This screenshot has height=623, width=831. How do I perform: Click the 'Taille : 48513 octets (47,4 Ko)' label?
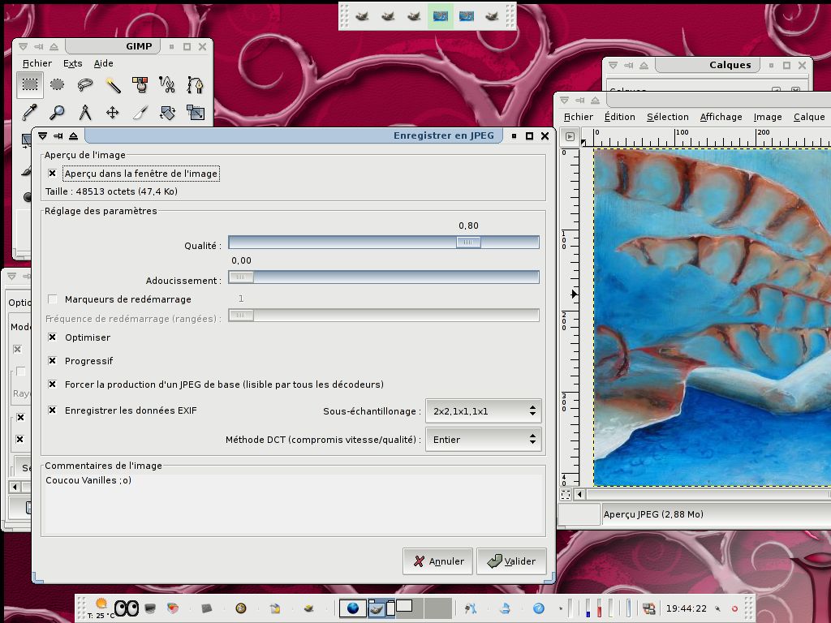(111, 191)
